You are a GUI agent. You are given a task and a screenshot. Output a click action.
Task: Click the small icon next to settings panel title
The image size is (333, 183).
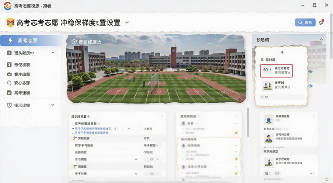88,116
